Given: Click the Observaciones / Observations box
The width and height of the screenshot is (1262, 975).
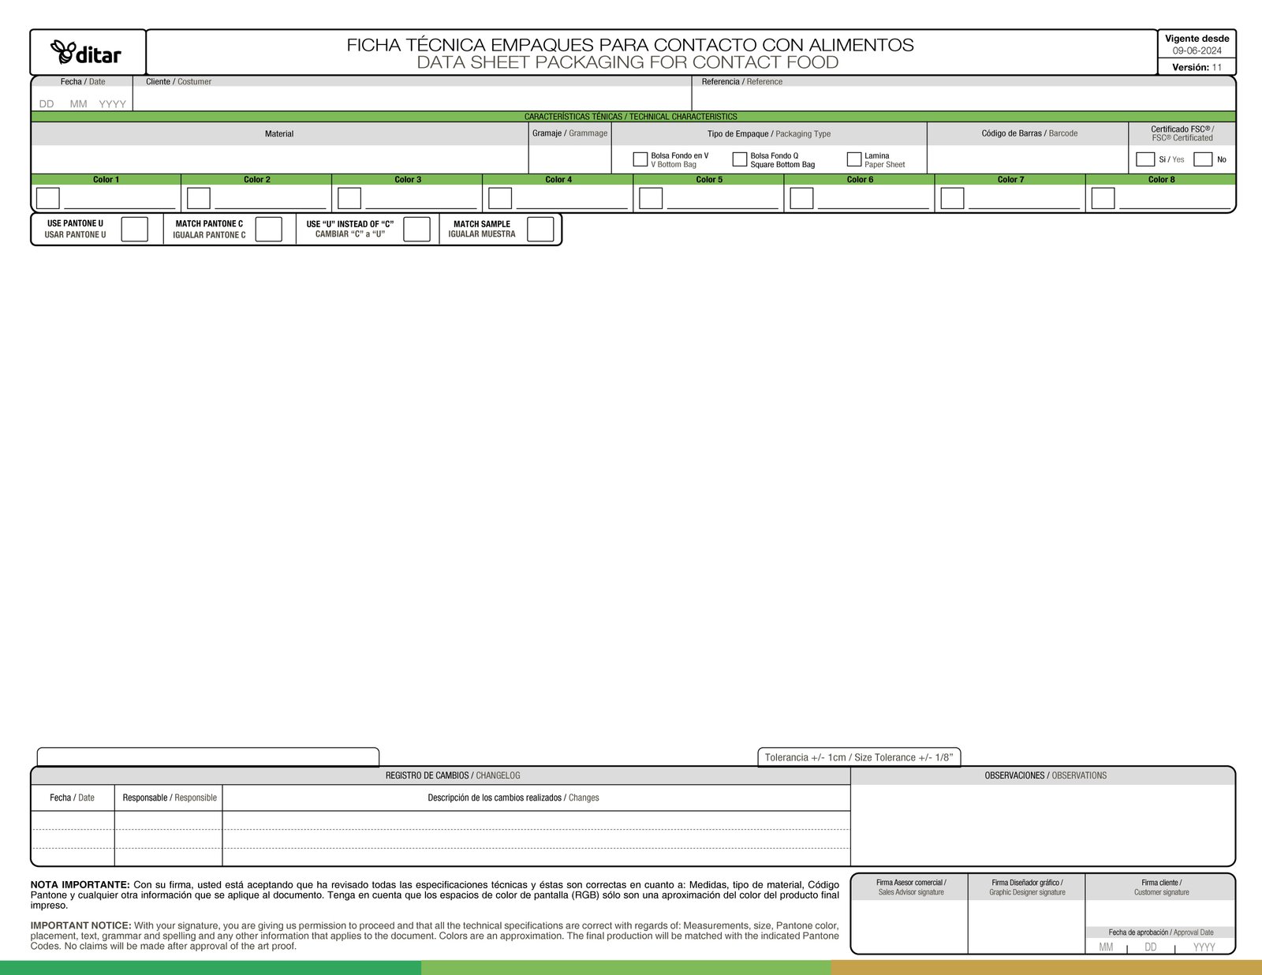Looking at the screenshot, I should [x=1043, y=824].
